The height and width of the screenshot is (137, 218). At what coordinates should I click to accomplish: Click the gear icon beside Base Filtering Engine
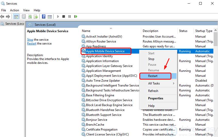tap(83, 95)
